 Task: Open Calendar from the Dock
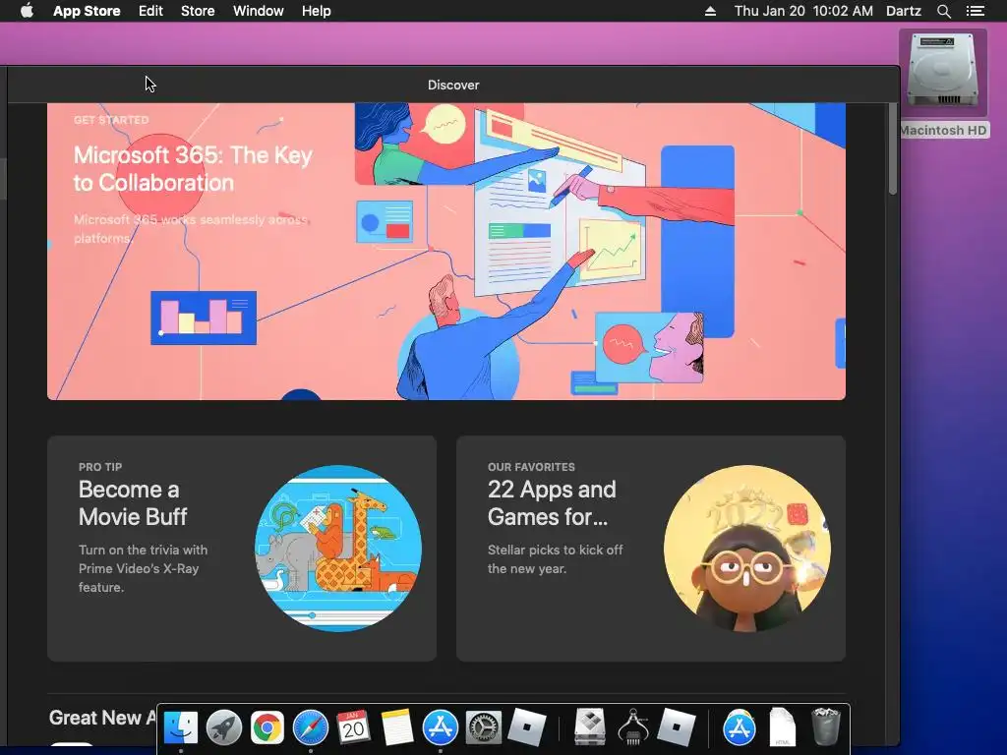coord(354,727)
